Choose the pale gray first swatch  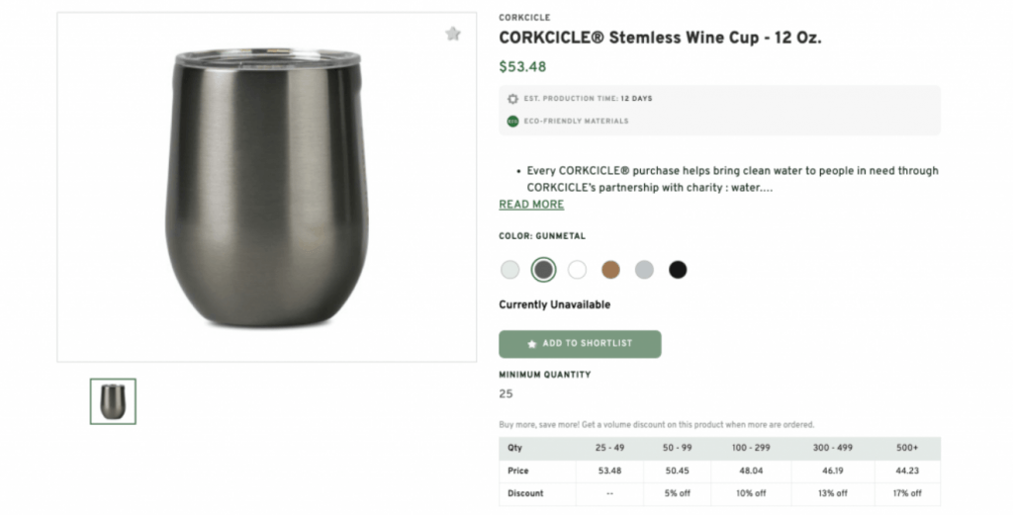click(510, 270)
